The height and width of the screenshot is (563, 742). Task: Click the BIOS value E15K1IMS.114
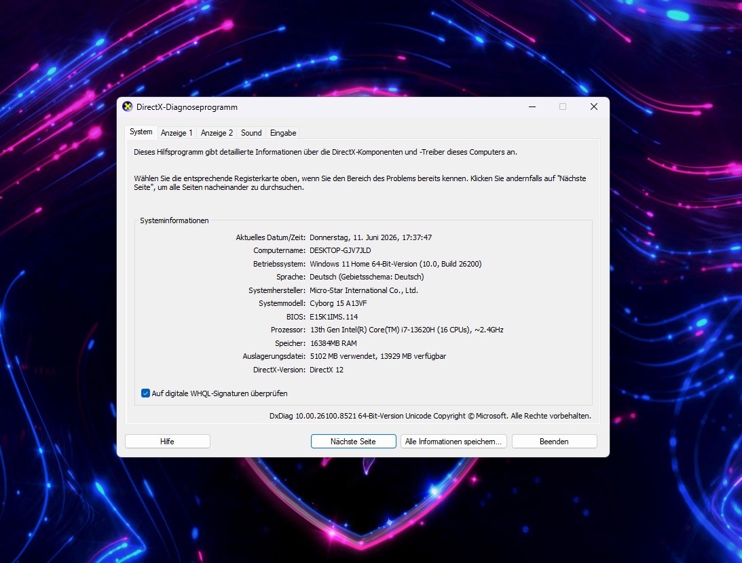[333, 317]
